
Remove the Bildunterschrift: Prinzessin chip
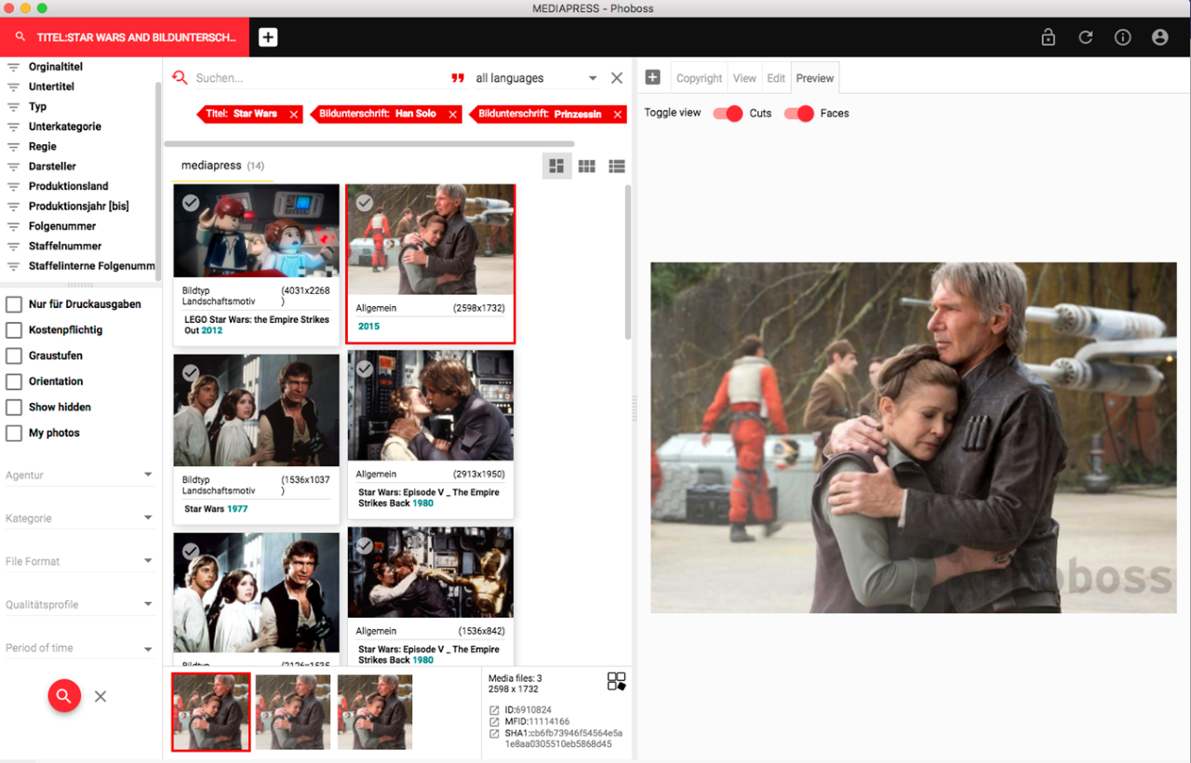point(618,114)
